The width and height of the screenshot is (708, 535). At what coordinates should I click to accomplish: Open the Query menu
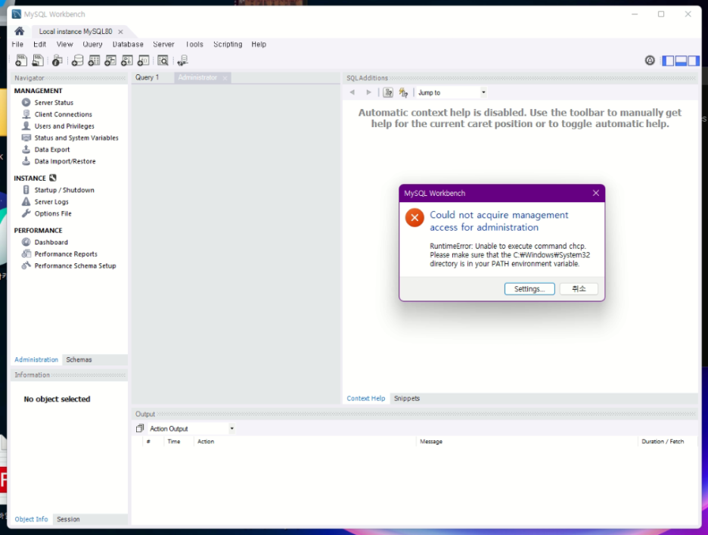[x=92, y=45]
